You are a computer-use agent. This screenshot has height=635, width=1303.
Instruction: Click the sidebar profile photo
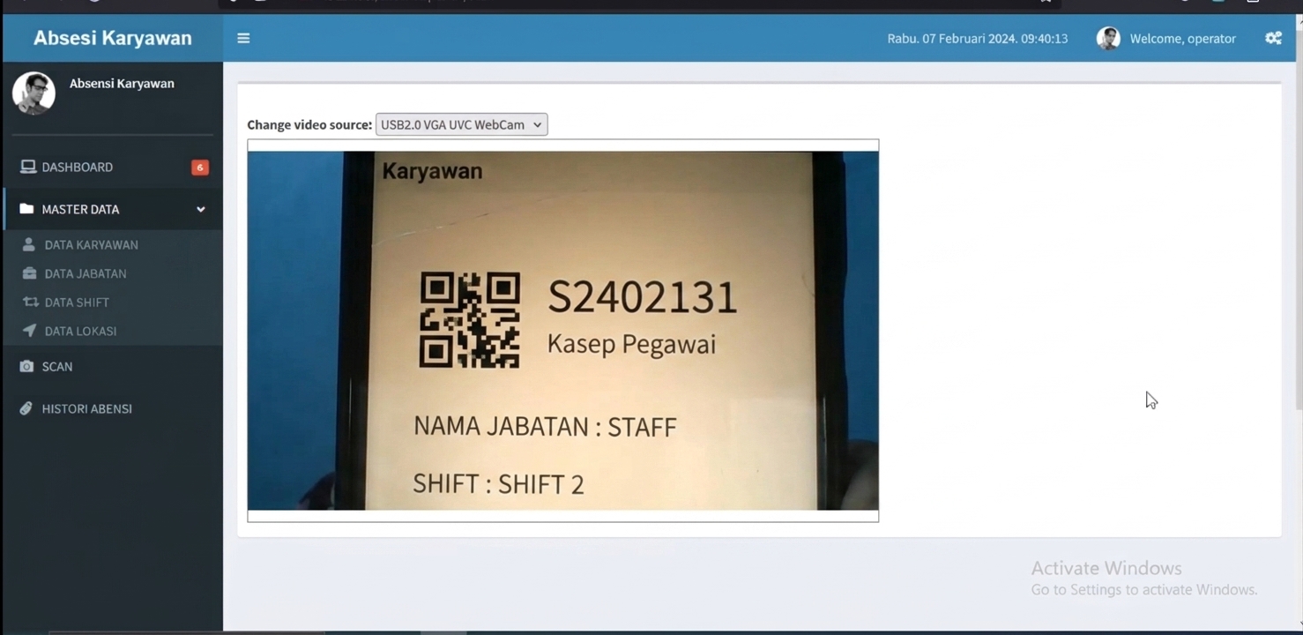[34, 93]
